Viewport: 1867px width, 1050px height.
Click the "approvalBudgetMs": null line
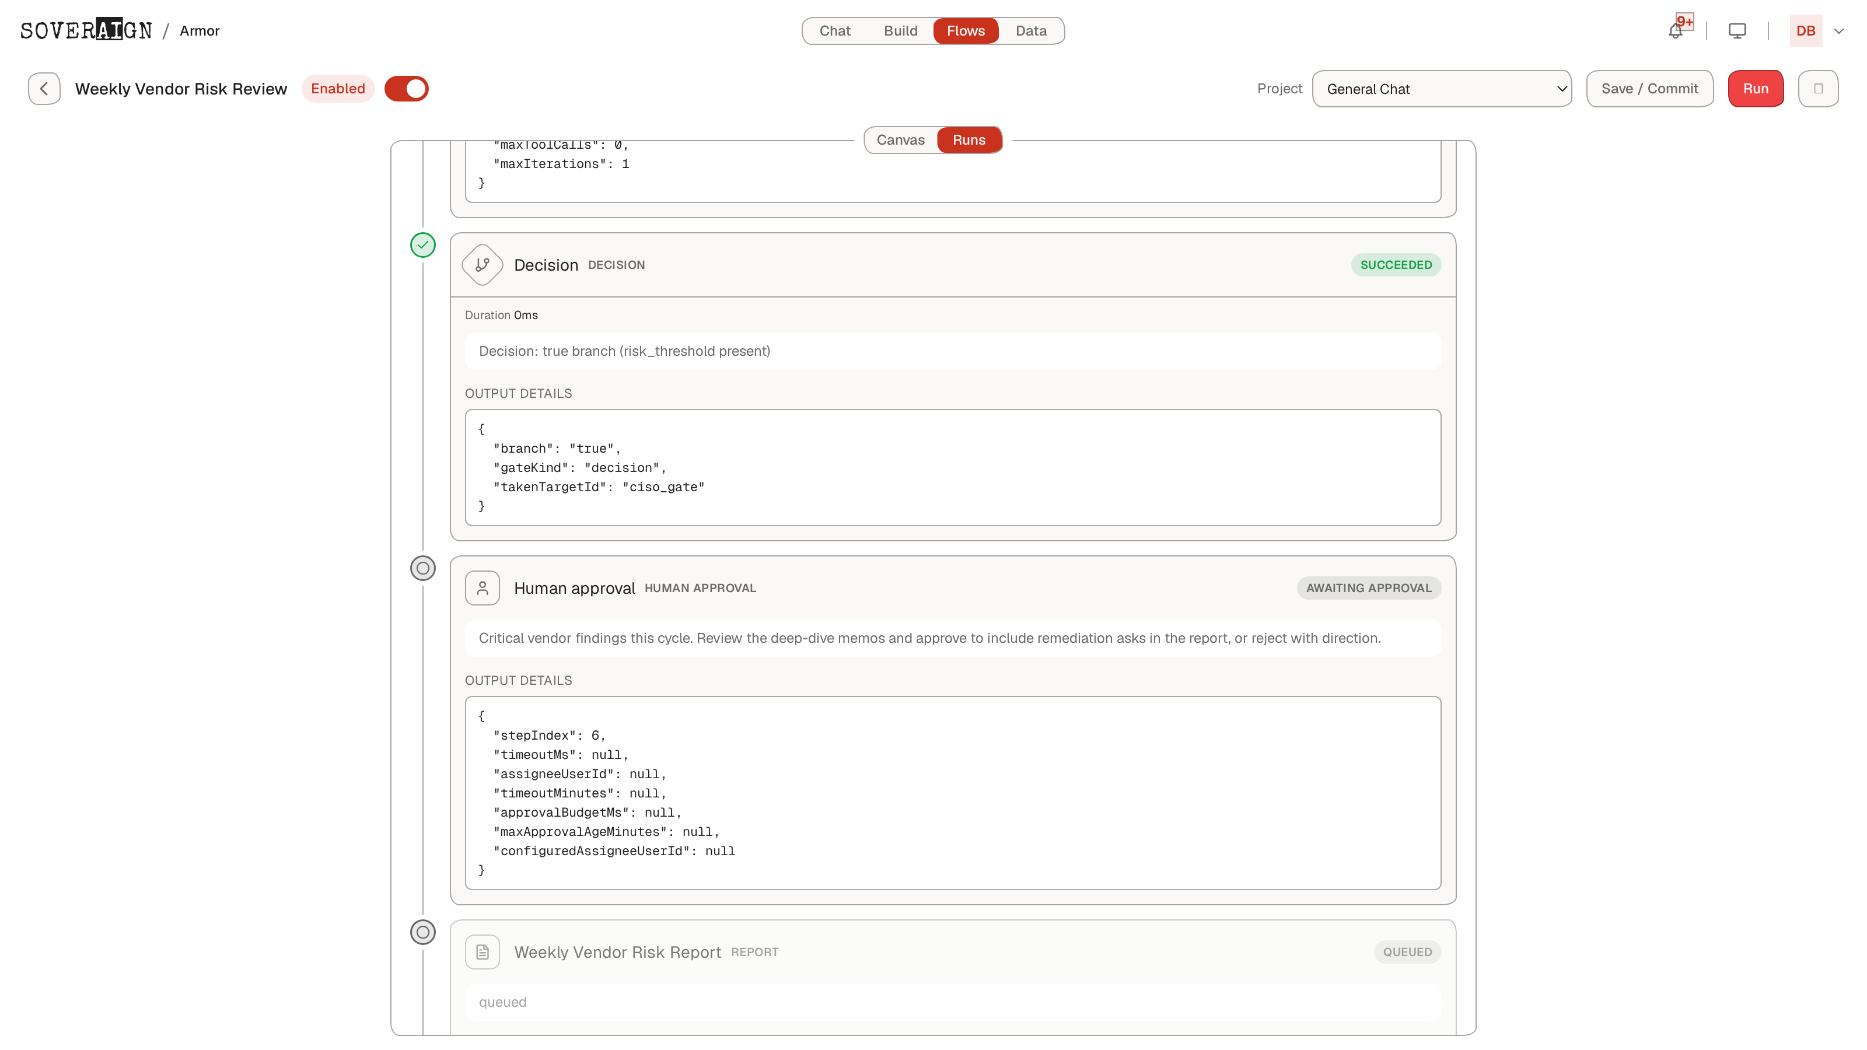[587, 813]
